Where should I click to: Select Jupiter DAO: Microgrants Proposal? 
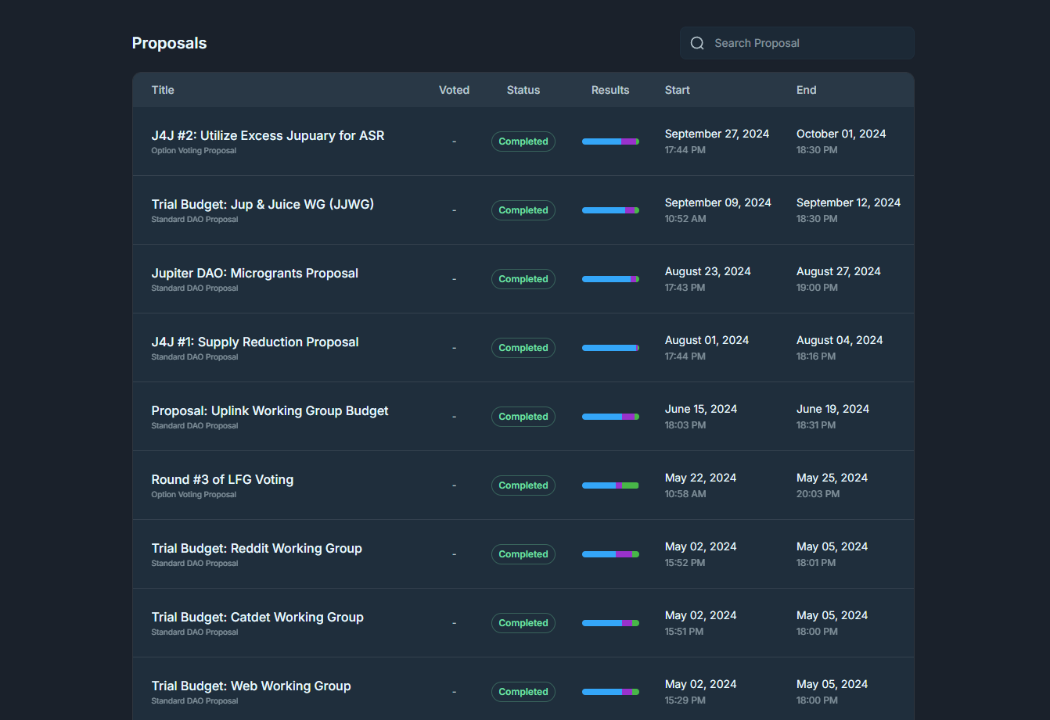[254, 274]
